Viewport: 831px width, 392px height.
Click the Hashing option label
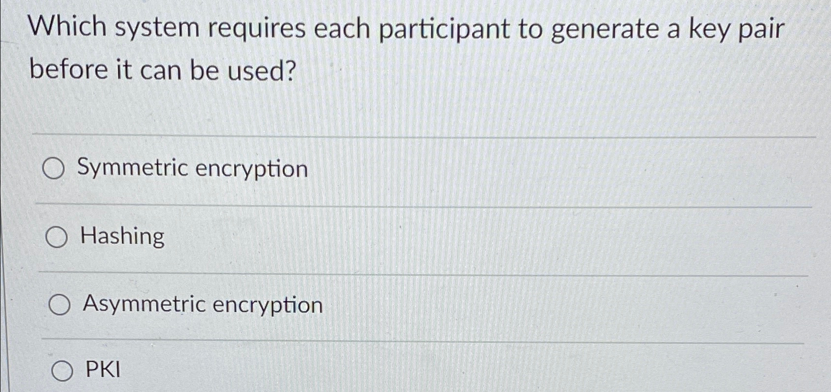tap(122, 237)
